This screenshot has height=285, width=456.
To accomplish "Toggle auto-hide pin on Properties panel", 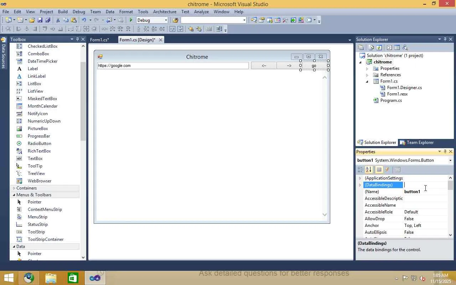I will (x=445, y=151).
